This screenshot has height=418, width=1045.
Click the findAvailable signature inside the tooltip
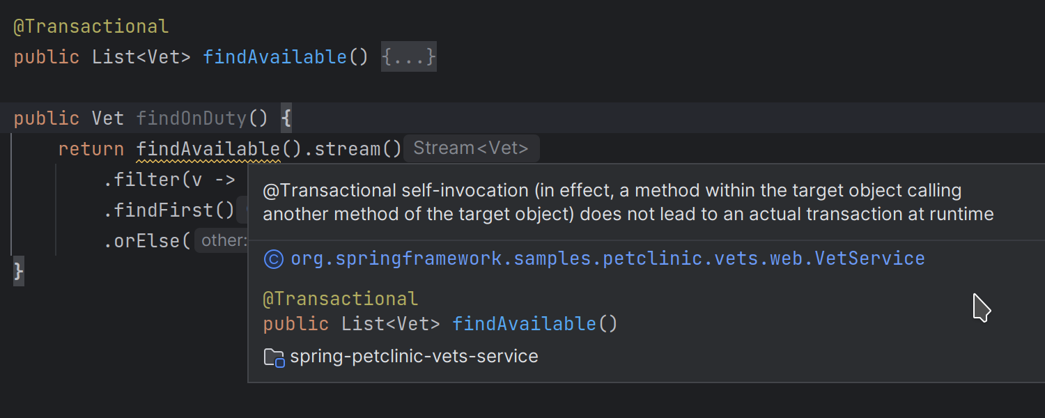[x=440, y=324]
